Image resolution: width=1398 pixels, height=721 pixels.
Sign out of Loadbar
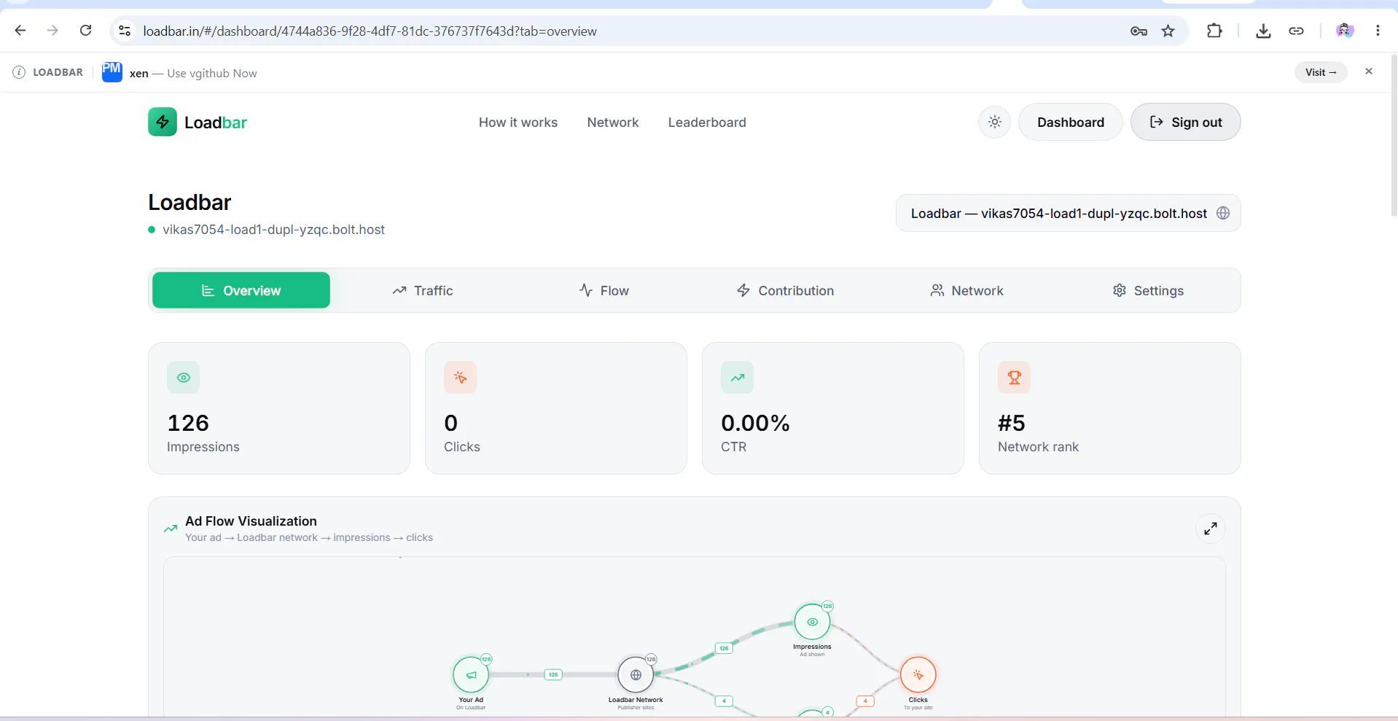coord(1186,122)
